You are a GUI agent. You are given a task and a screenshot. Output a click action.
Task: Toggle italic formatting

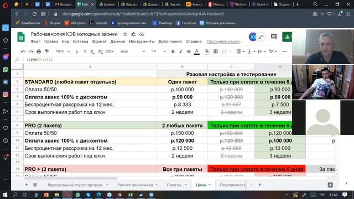click(181, 51)
